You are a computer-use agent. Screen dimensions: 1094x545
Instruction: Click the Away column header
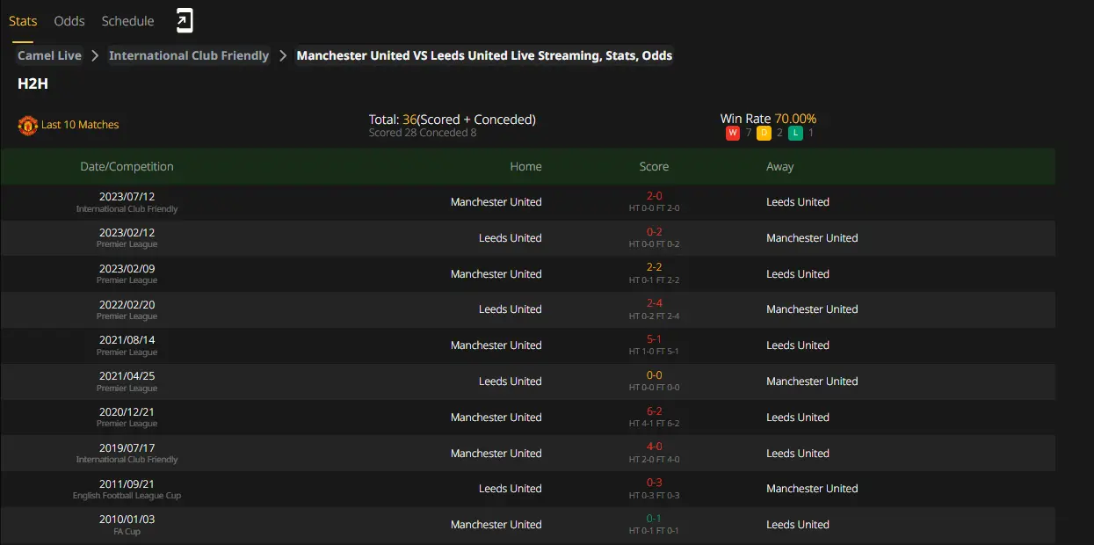[x=780, y=166]
